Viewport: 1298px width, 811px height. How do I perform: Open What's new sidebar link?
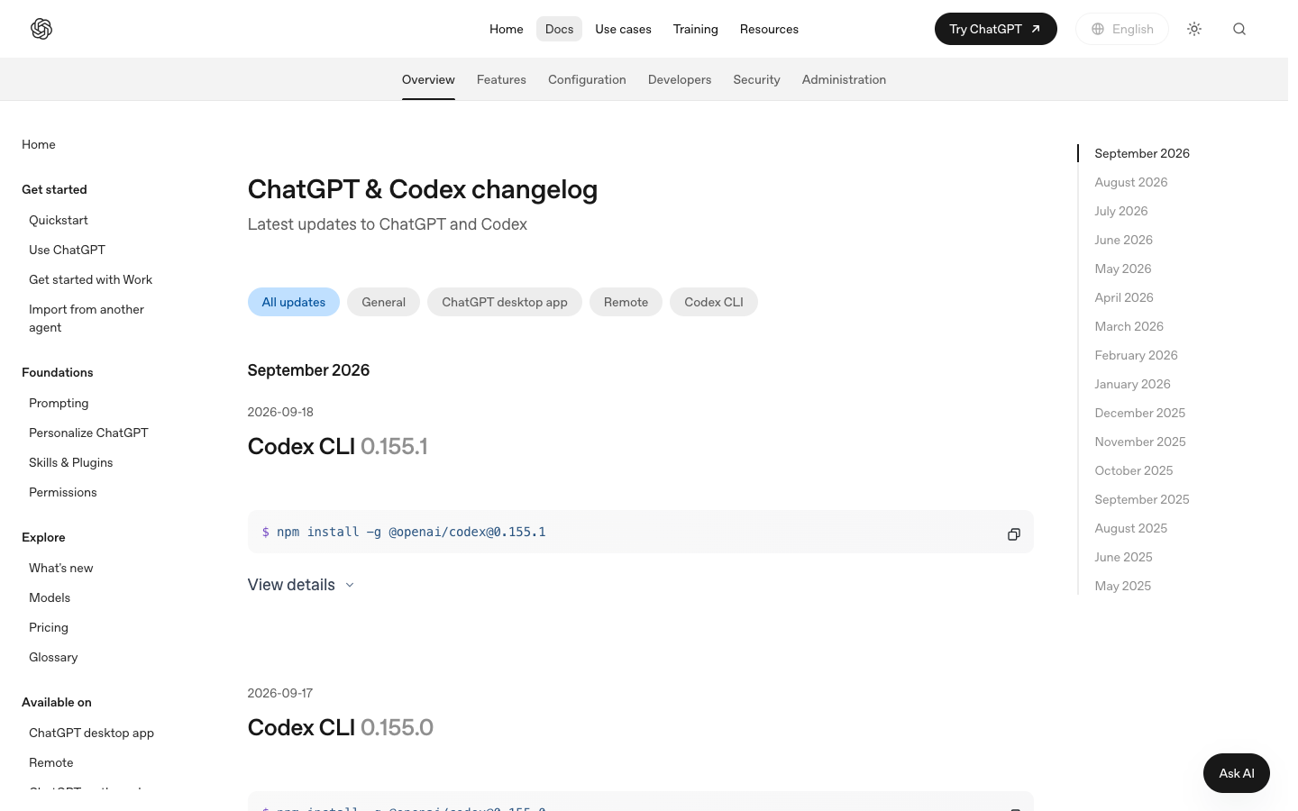61,568
